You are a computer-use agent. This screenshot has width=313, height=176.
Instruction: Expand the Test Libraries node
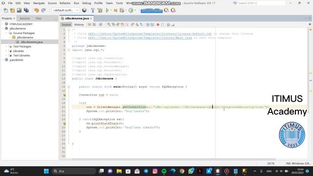point(6,55)
